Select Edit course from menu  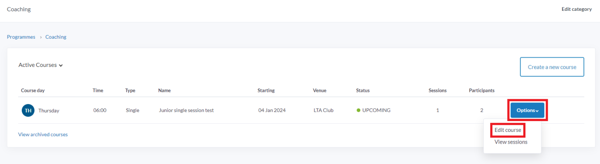[508, 130]
